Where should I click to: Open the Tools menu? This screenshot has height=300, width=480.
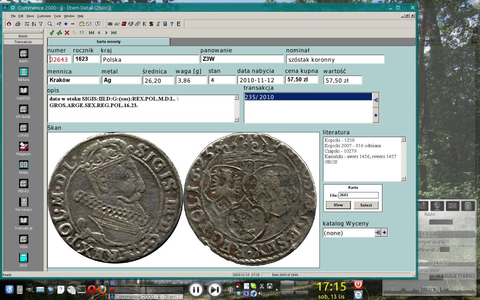[58, 16]
